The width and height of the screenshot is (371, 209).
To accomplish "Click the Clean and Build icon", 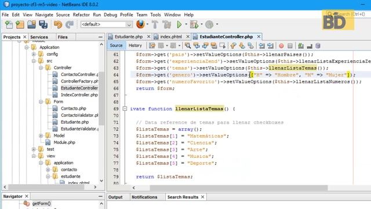I will coord(167,24).
